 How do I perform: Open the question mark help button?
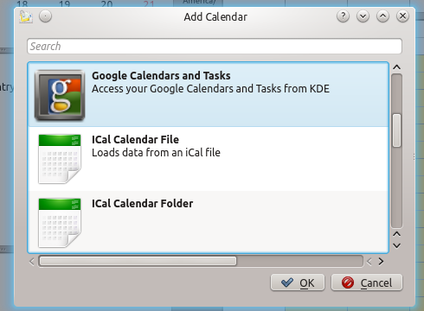343,16
